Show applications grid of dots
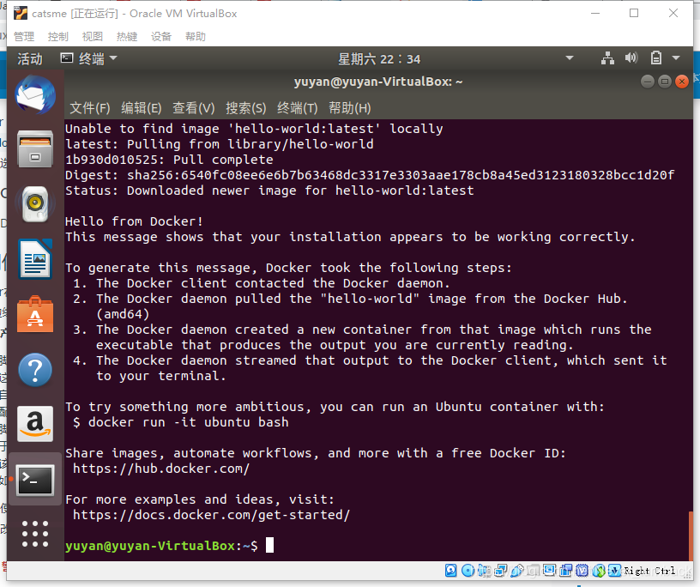700x587 pixels. (35, 534)
